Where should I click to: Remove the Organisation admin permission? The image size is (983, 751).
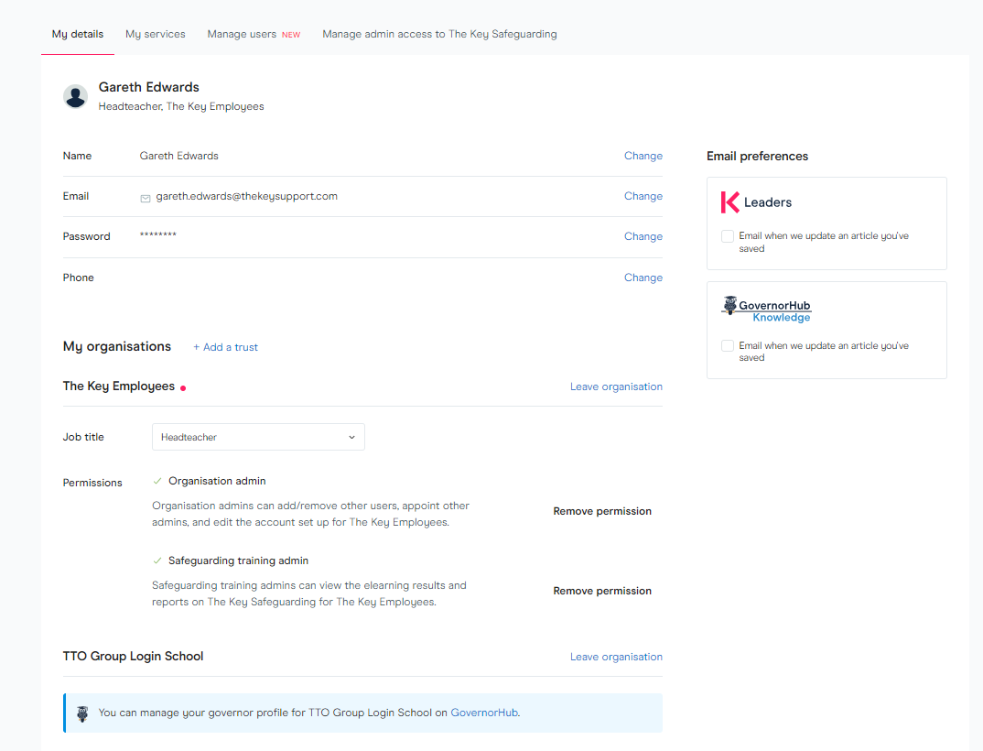click(601, 511)
